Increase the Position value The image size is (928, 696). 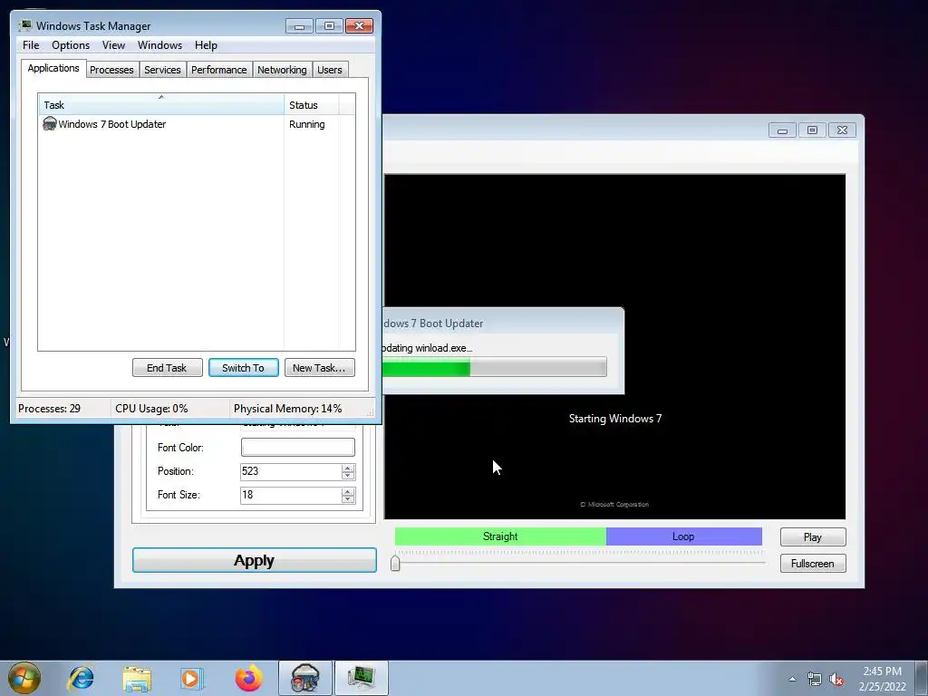[348, 468]
